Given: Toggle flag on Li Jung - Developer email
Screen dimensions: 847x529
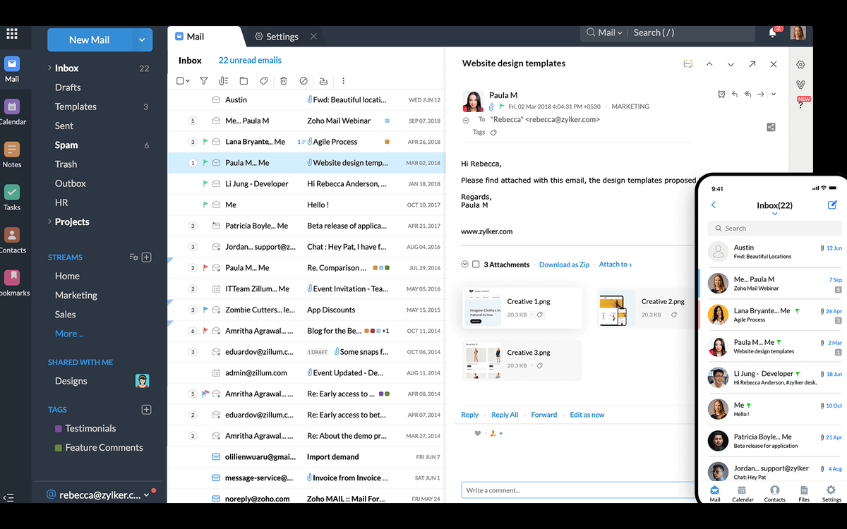Looking at the screenshot, I should (206, 183).
